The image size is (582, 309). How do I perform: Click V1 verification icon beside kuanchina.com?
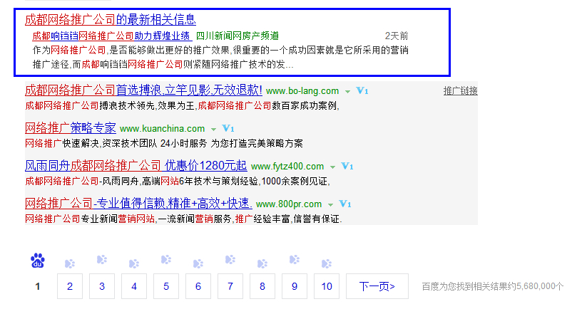tap(228, 129)
